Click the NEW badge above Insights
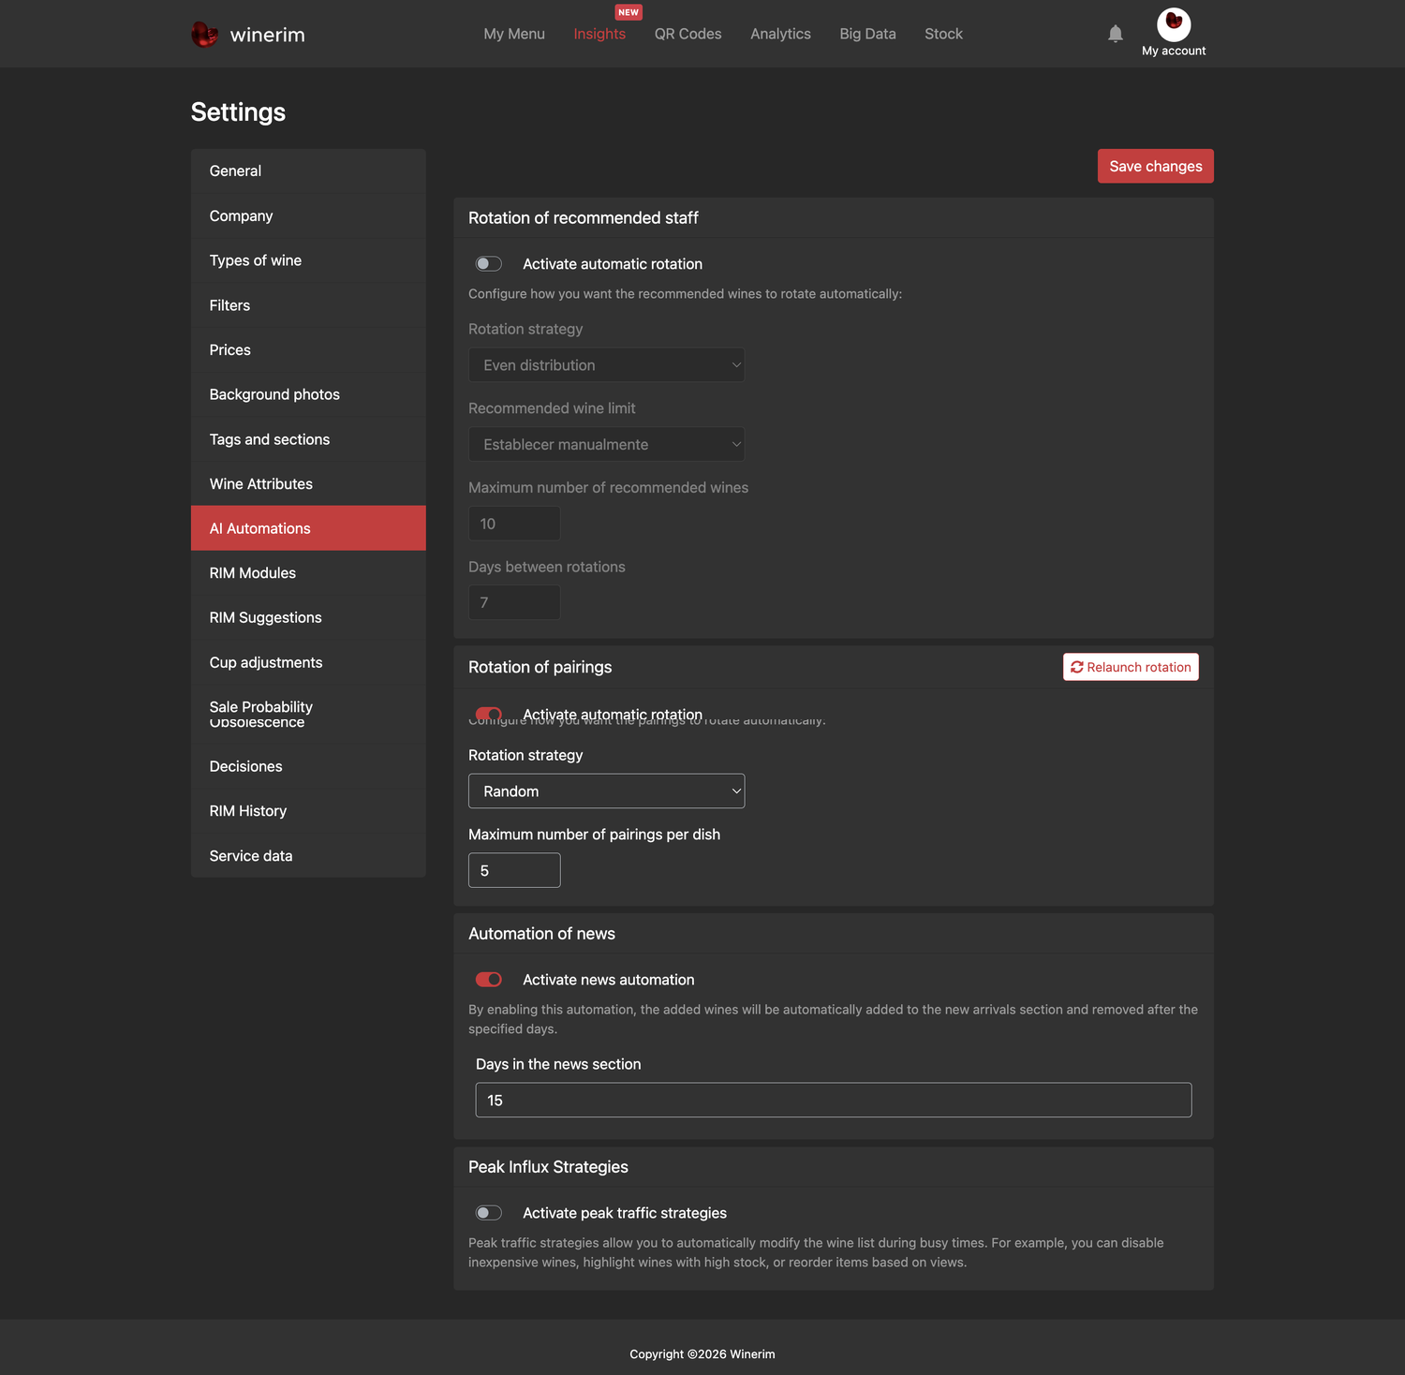 tap(629, 12)
